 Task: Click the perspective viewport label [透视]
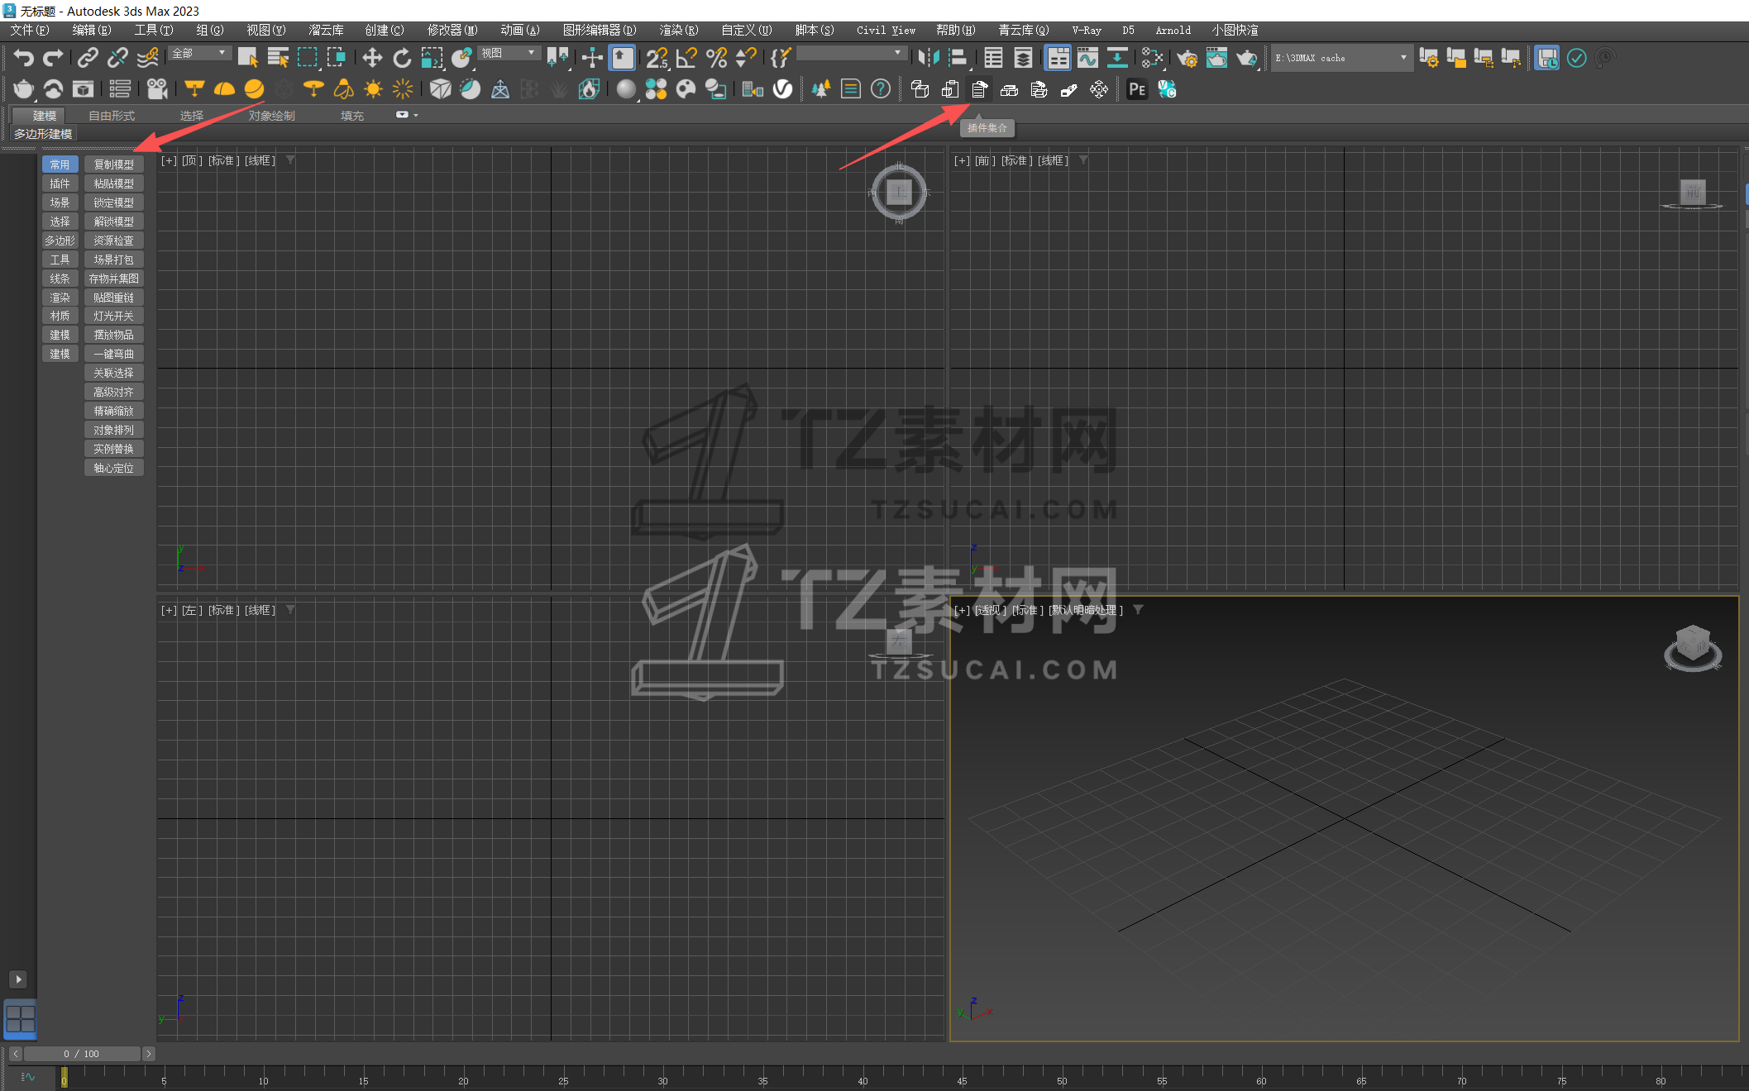989,610
